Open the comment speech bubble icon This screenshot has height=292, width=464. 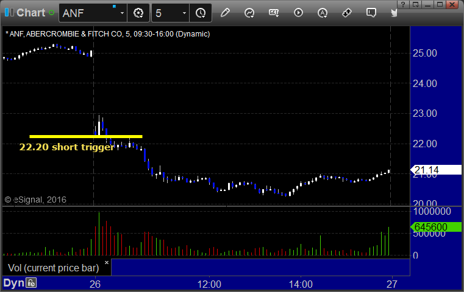coord(371,13)
